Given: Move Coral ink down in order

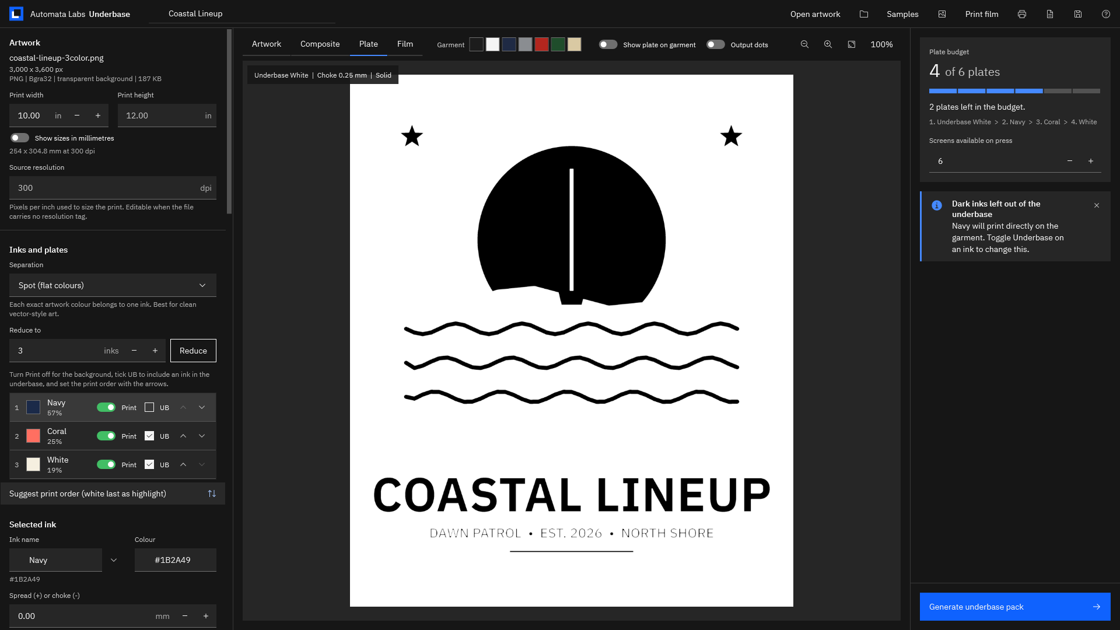Looking at the screenshot, I should 202,436.
